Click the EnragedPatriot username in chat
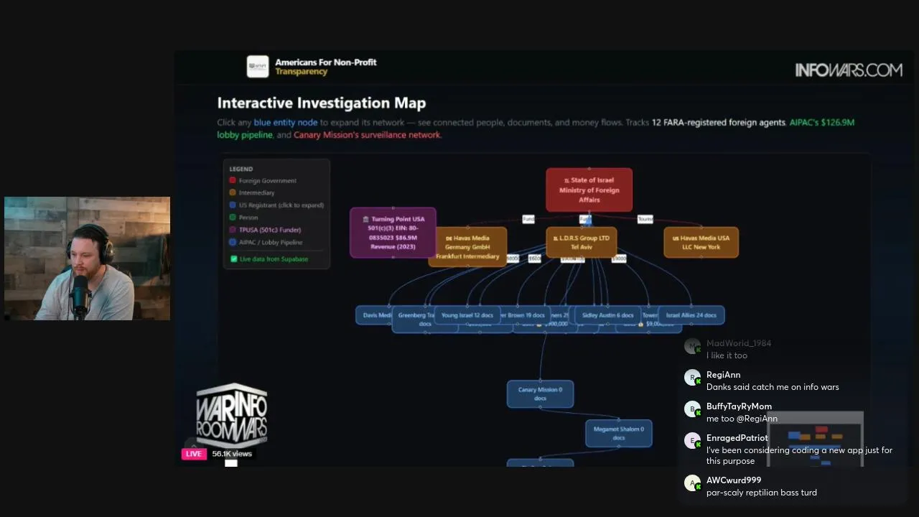919x517 pixels. click(x=737, y=438)
